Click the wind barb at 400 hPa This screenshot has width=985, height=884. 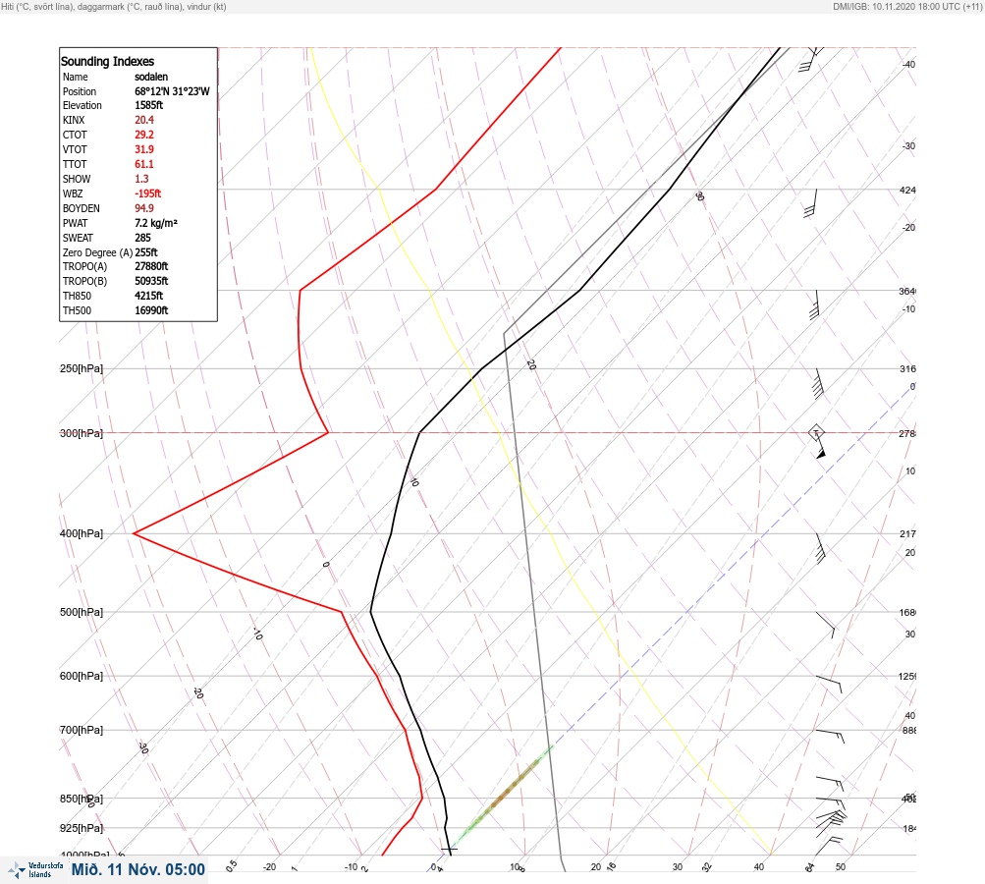click(820, 549)
